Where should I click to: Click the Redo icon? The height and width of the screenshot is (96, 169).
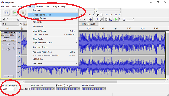click(84, 19)
